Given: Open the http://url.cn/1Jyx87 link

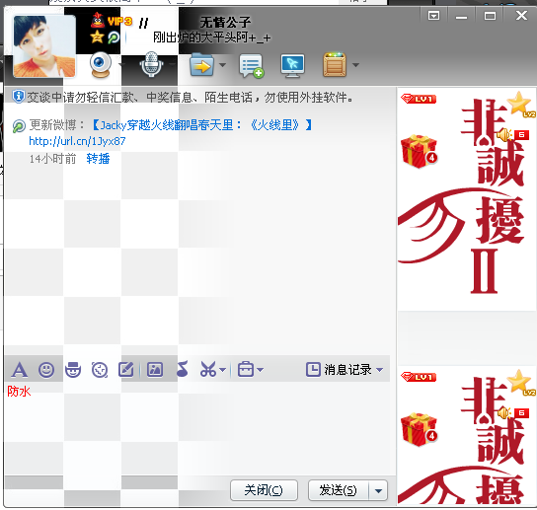Looking at the screenshot, I should 77,141.
